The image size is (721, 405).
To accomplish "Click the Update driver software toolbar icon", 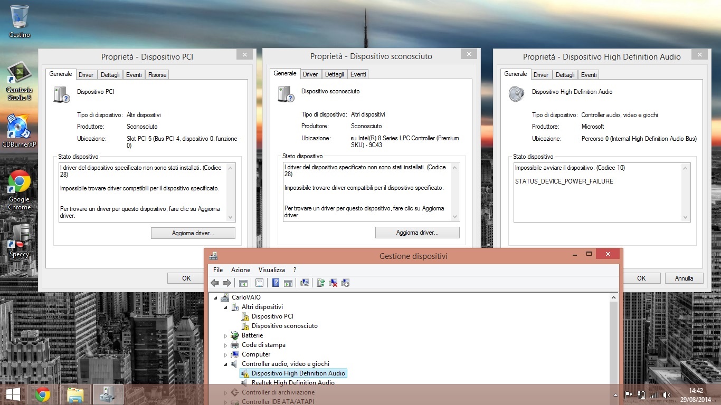I will click(320, 283).
